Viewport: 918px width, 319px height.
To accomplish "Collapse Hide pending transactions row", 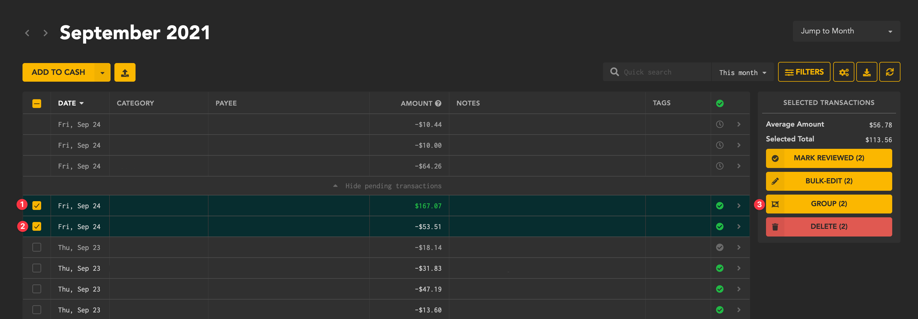I will pos(387,186).
